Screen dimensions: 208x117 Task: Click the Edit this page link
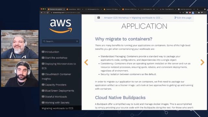(x=183, y=18)
